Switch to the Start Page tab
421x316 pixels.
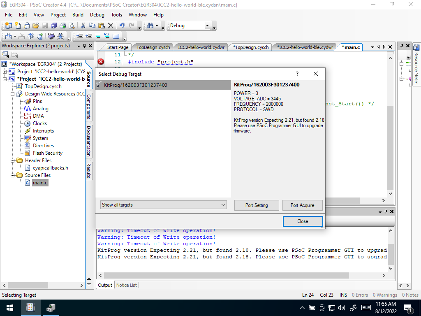[x=118, y=47]
